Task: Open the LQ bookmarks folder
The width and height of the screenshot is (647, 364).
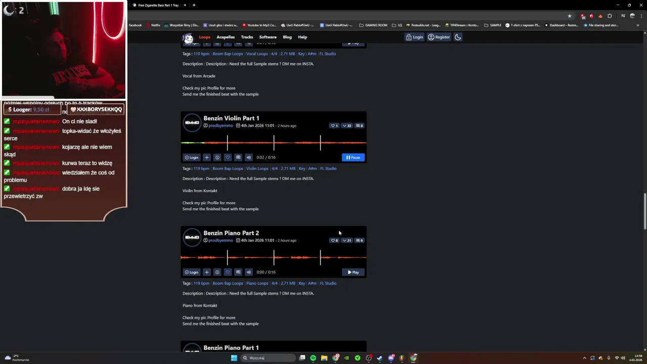Action: (x=397, y=25)
